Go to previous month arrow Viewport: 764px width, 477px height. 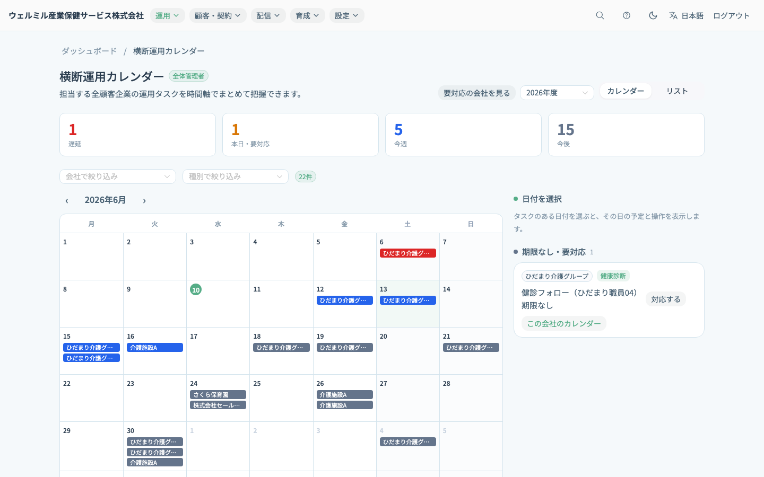pyautogui.click(x=67, y=200)
